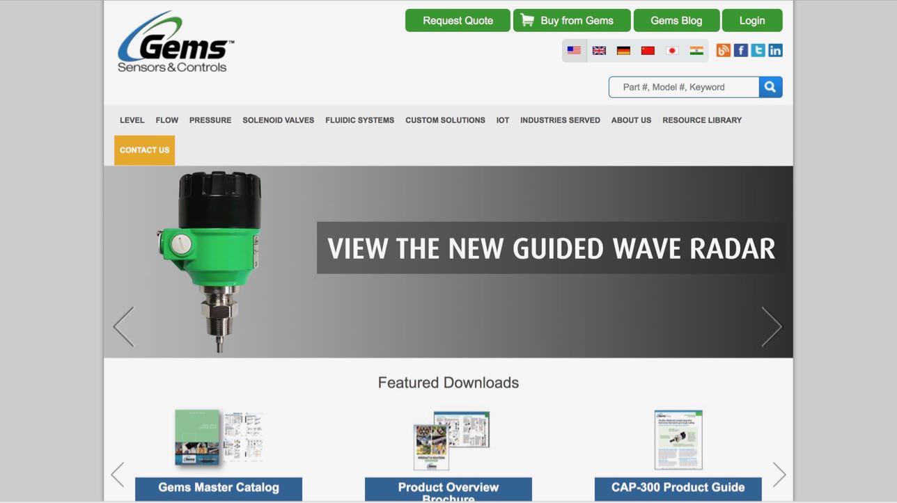The image size is (897, 503).
Task: Open the LinkedIn icon
Action: coord(775,50)
